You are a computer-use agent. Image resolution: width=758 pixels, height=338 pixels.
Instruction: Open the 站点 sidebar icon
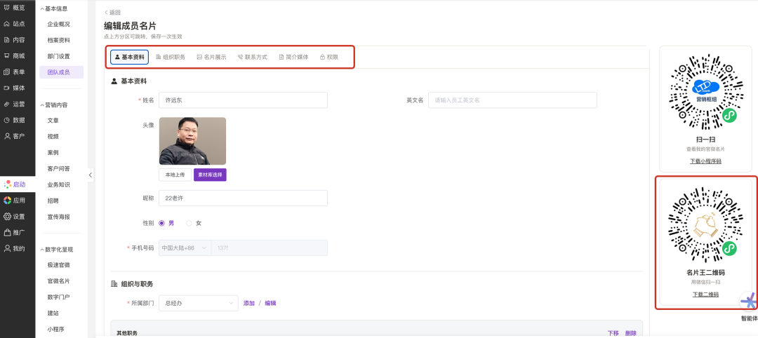point(7,24)
